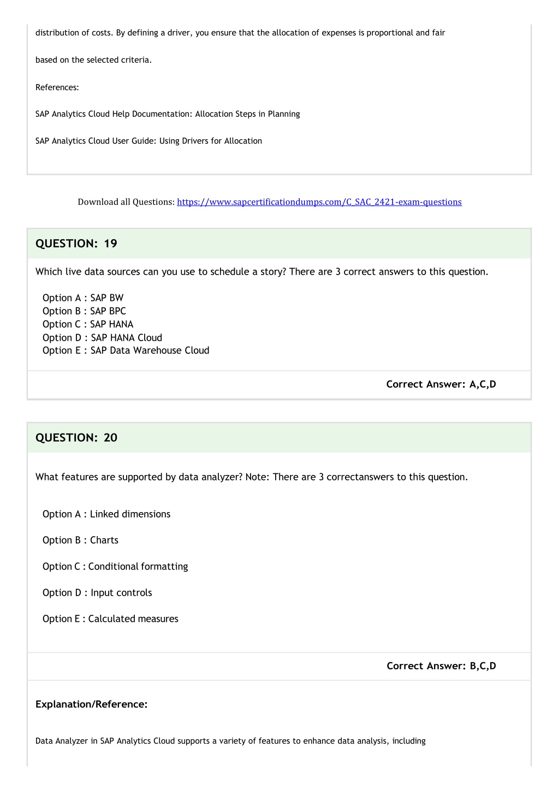Screen dimensions: 559x790
Task: Select Option C : Conditional formatting
Action: point(115,567)
